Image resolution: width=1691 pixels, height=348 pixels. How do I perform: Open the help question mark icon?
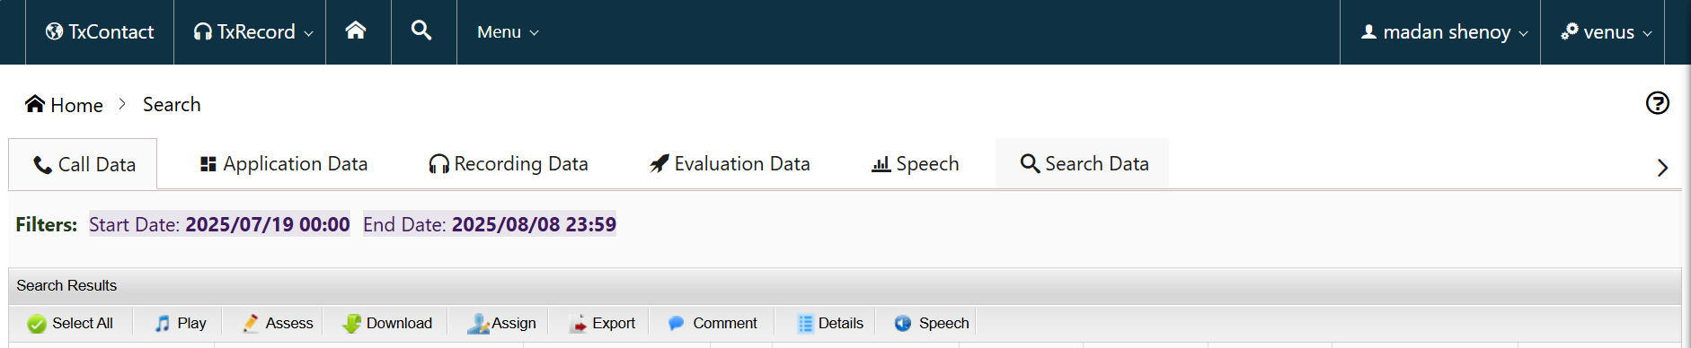click(1658, 103)
